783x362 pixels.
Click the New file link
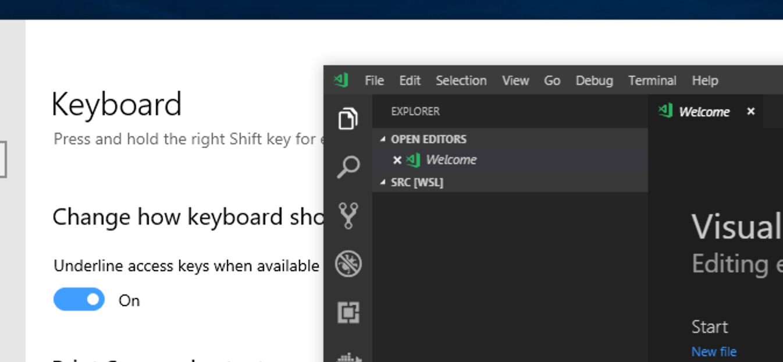[714, 352]
